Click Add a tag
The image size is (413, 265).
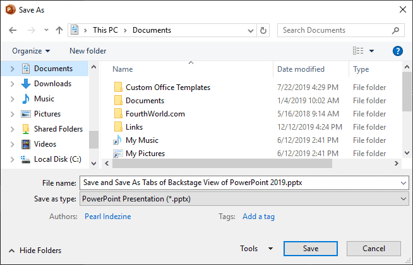pos(258,217)
